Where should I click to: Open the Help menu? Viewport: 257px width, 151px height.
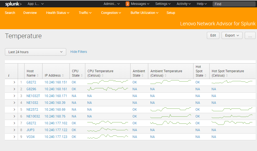click(x=202, y=4)
